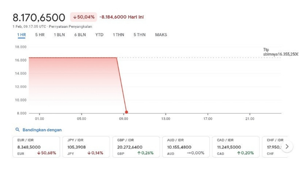Image resolution: width=300 pixels, height=171 pixels.
Task: Click the red 50,04% change badge
Action: 83,17
